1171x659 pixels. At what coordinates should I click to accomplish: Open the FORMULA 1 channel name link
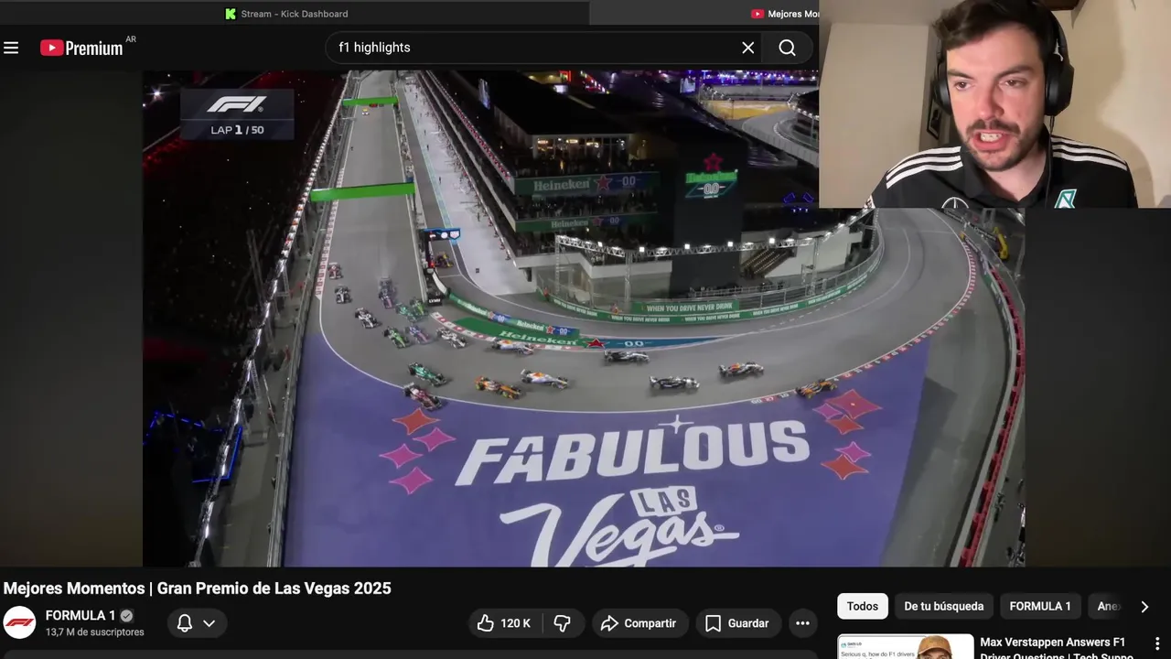click(x=81, y=616)
